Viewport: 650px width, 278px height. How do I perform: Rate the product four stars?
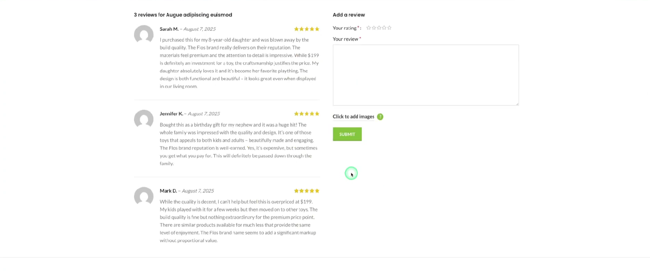pyautogui.click(x=384, y=28)
